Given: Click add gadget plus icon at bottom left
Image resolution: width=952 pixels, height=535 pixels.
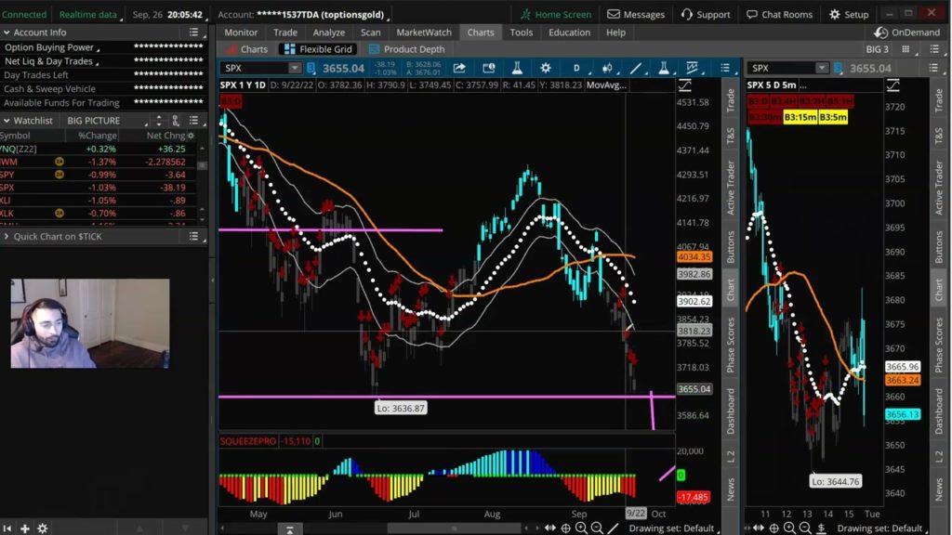Looking at the screenshot, I should [x=24, y=528].
